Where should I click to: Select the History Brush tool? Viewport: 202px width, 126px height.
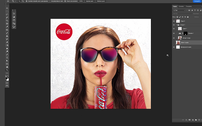tap(7, 39)
